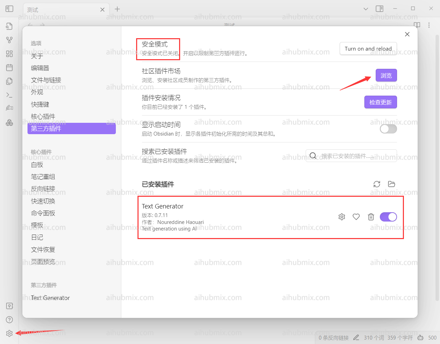This screenshot has height=344, width=440.
Task: Open 页面预览 core plugin settings
Action: pos(71,261)
